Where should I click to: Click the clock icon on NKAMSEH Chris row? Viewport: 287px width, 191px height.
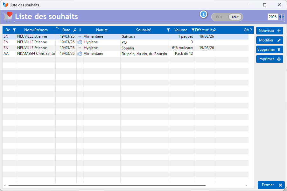[80, 54]
